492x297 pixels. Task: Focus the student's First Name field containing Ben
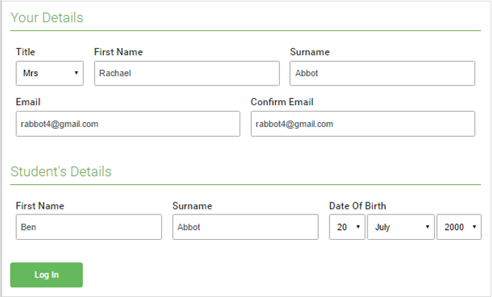pyautogui.click(x=88, y=227)
